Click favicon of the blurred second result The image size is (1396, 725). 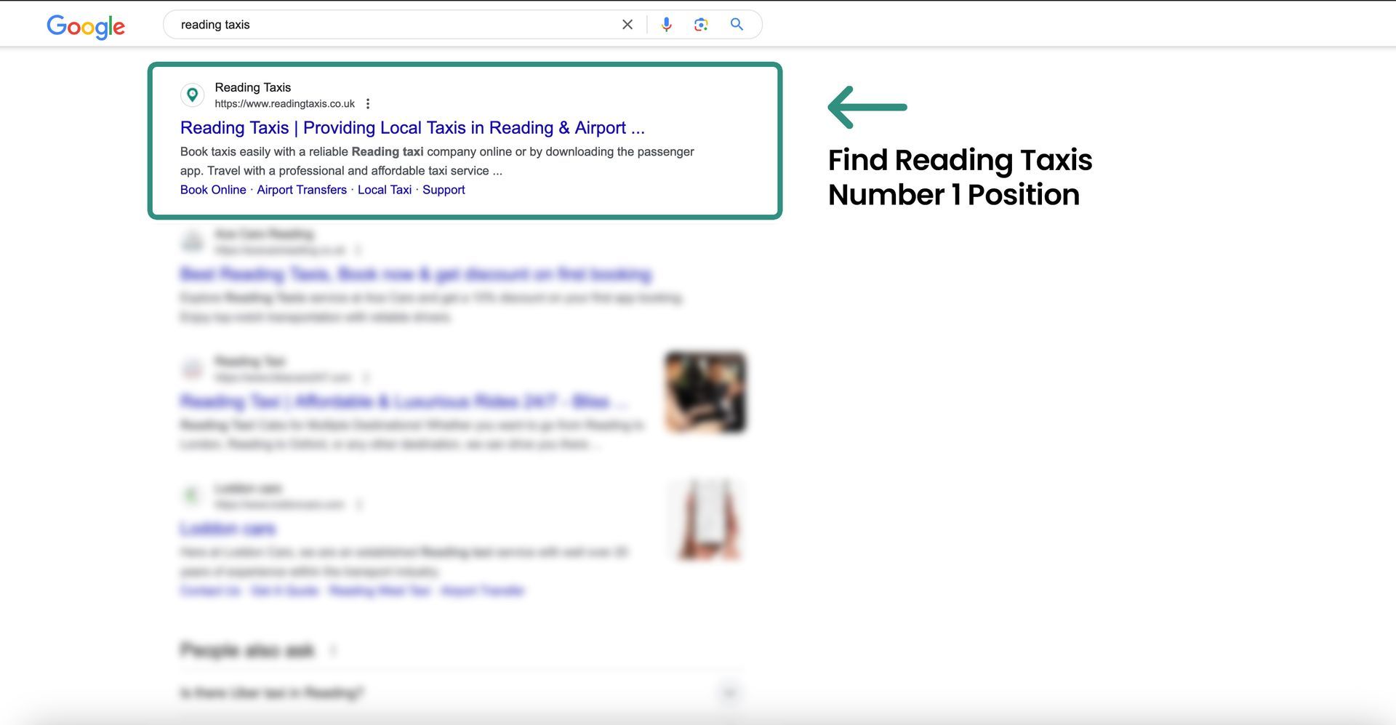click(x=192, y=241)
